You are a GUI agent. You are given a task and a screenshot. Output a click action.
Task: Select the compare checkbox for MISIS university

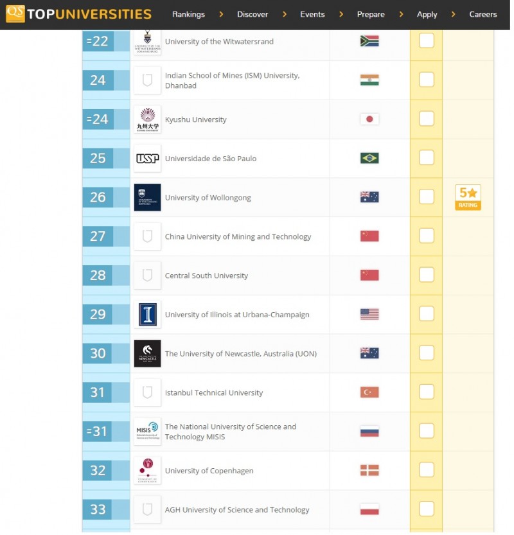click(426, 430)
